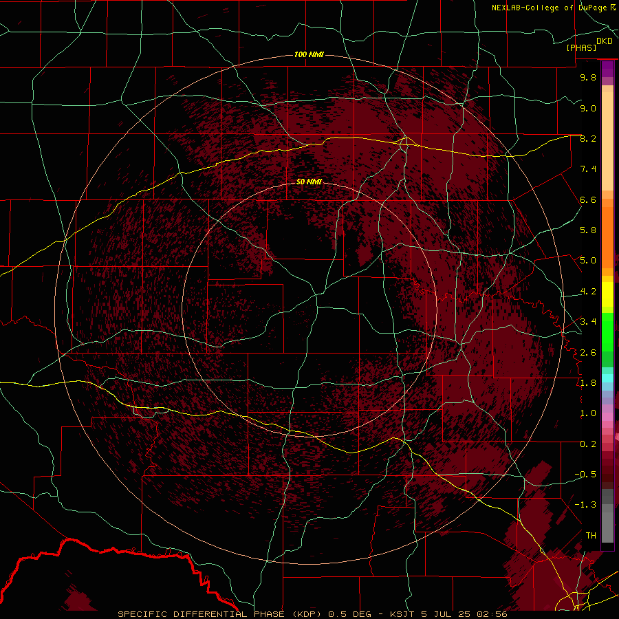Image resolution: width=619 pixels, height=619 pixels.
Task: Click the 1.0 scale value
Action: pos(588,413)
